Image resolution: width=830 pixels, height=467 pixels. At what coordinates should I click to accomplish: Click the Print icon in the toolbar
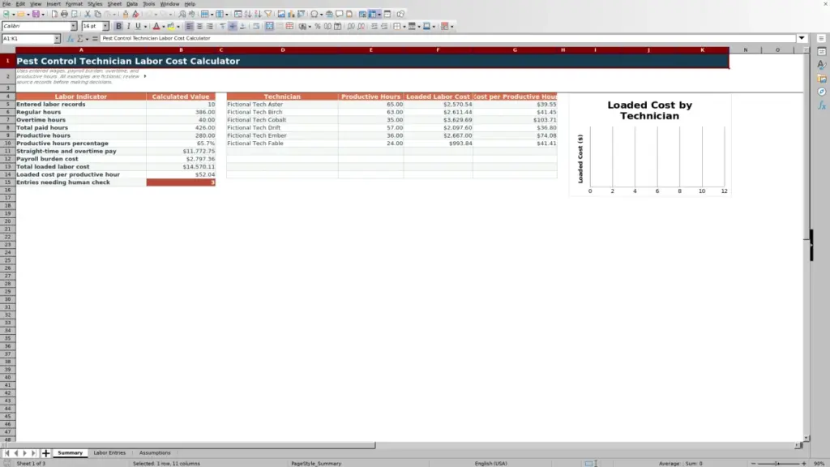[x=64, y=15]
